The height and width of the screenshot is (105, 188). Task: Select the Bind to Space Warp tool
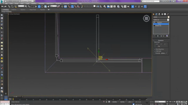click(x=16, y=6)
